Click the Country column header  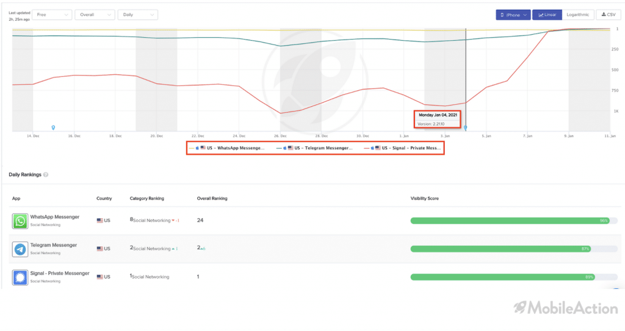[x=104, y=198]
